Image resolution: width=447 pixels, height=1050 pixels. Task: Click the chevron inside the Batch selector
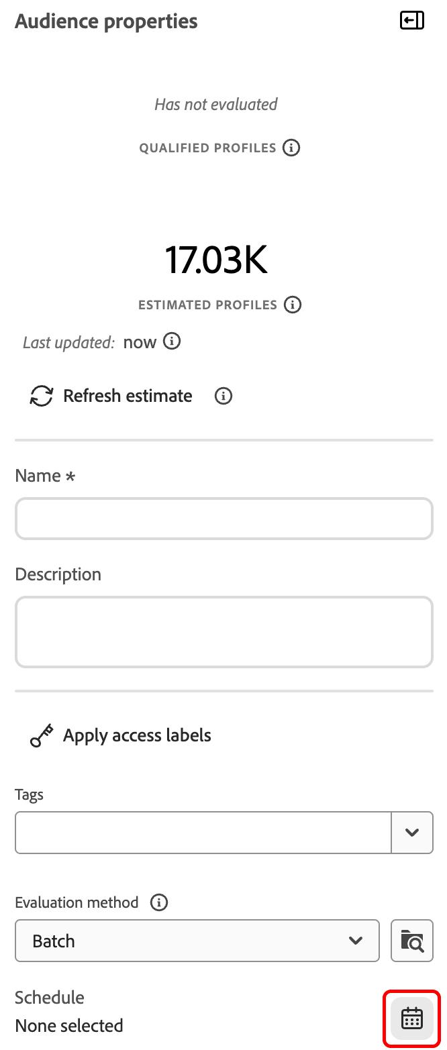356,941
